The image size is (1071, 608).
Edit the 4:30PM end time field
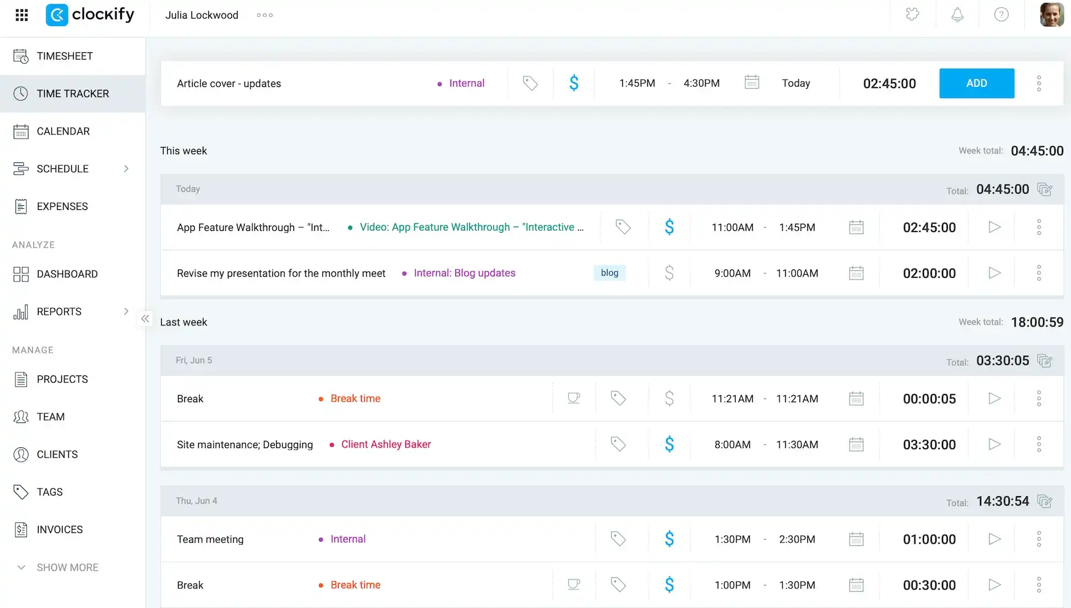click(x=702, y=83)
